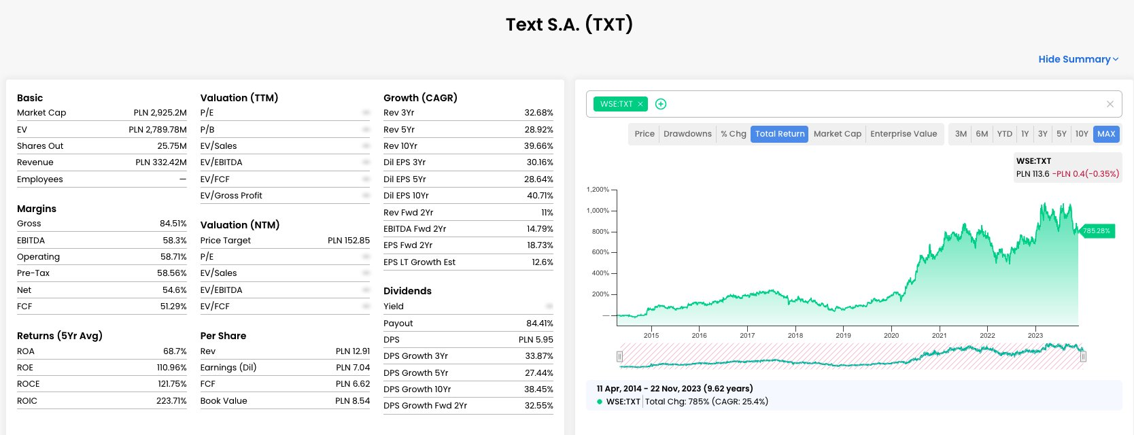This screenshot has width=1134, height=435.
Task: Choose the 5Y time range
Action: (1061, 134)
